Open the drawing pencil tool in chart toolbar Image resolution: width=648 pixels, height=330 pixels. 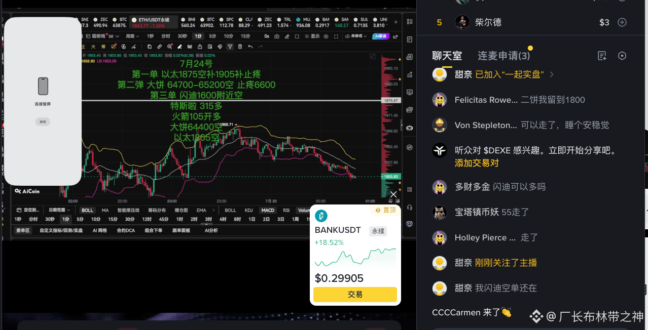tap(287, 36)
